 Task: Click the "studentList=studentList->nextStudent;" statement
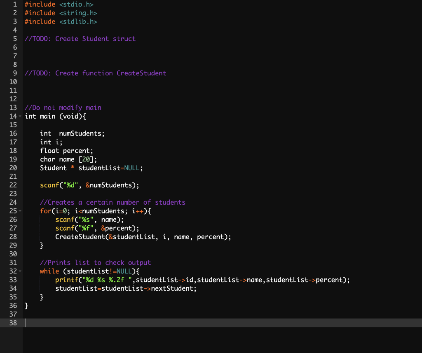(126, 288)
